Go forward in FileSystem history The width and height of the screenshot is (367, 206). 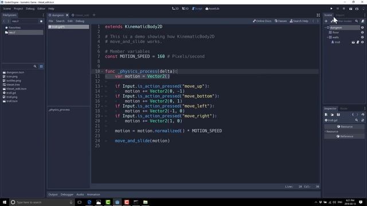pos(9,21)
